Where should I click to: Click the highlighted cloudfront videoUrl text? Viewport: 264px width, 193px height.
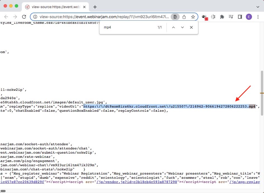pos(166,106)
